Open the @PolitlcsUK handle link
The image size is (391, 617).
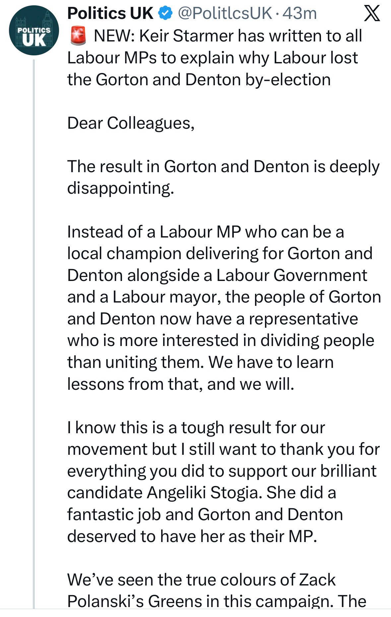click(225, 14)
